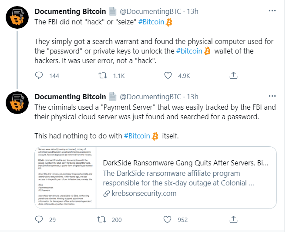This screenshot has width=286, height=232.
Task: Reply to the second tweet
Action: coord(39,220)
